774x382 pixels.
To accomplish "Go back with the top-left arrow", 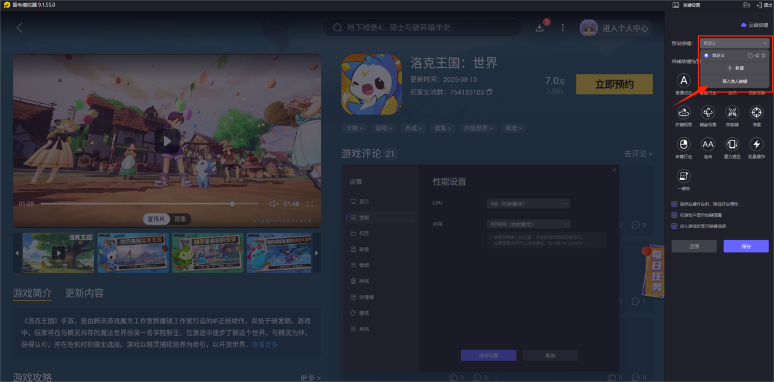I will pyautogui.click(x=20, y=27).
